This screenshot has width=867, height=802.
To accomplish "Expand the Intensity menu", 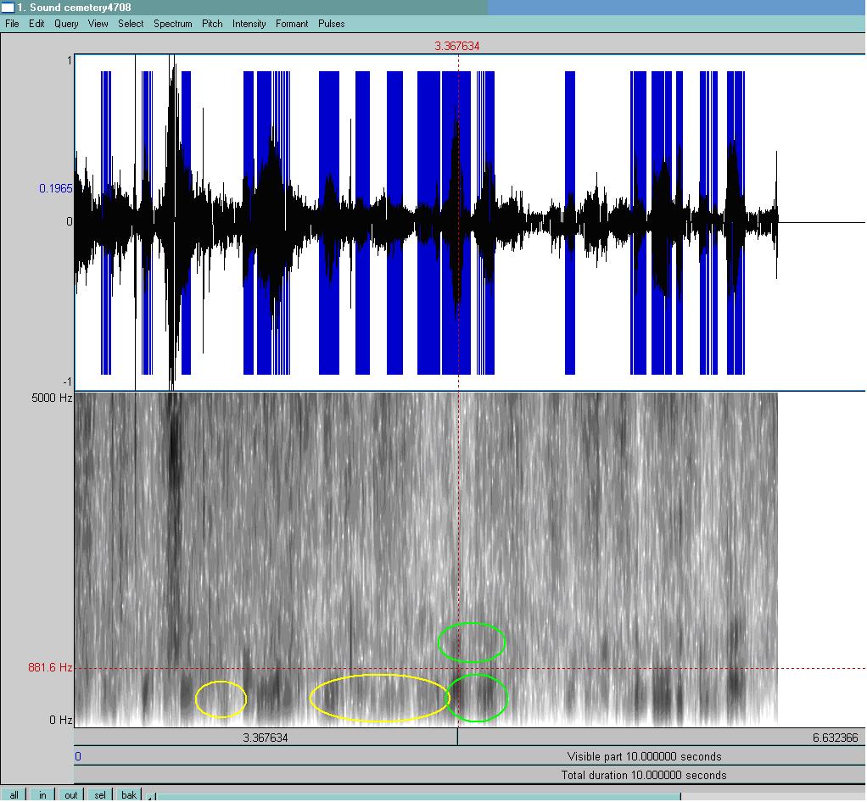I will (249, 24).
